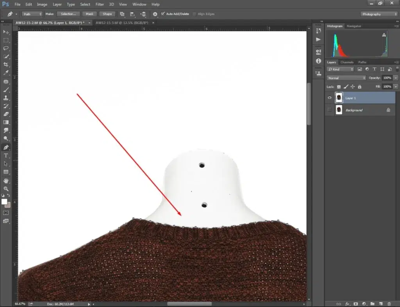This screenshot has width=400, height=307.
Task: Open the Actions panel icon
Action: click(318, 39)
